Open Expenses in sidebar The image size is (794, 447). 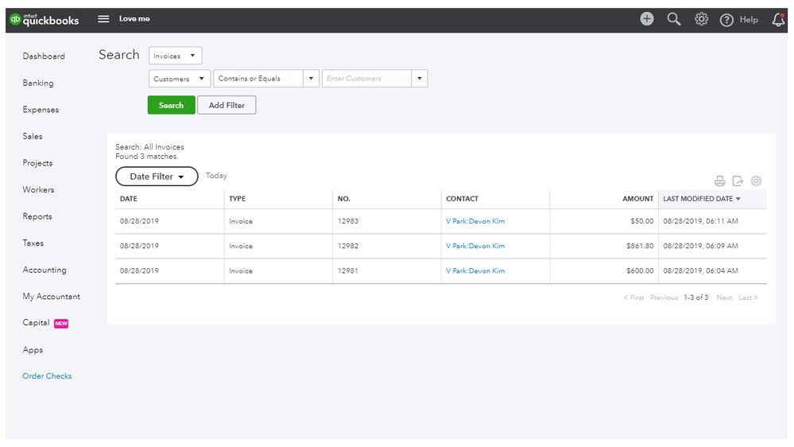(x=41, y=110)
